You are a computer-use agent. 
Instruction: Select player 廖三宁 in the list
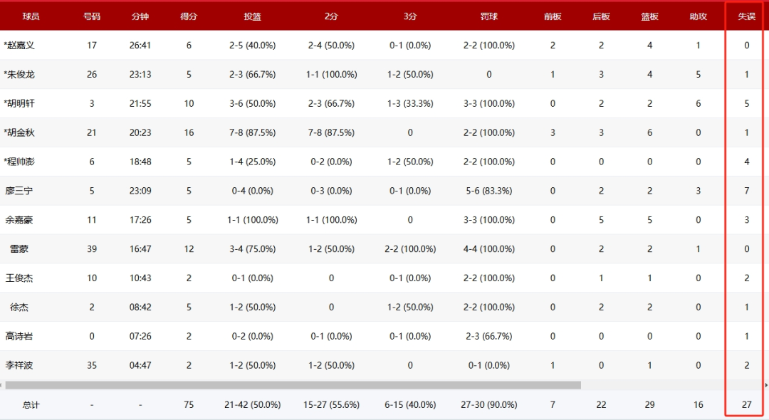click(x=19, y=191)
